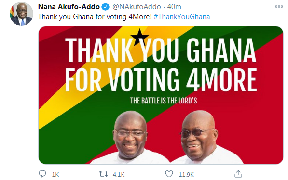Open the @NAkufoAddo handle link
The image size is (288, 180).
[x=137, y=7]
